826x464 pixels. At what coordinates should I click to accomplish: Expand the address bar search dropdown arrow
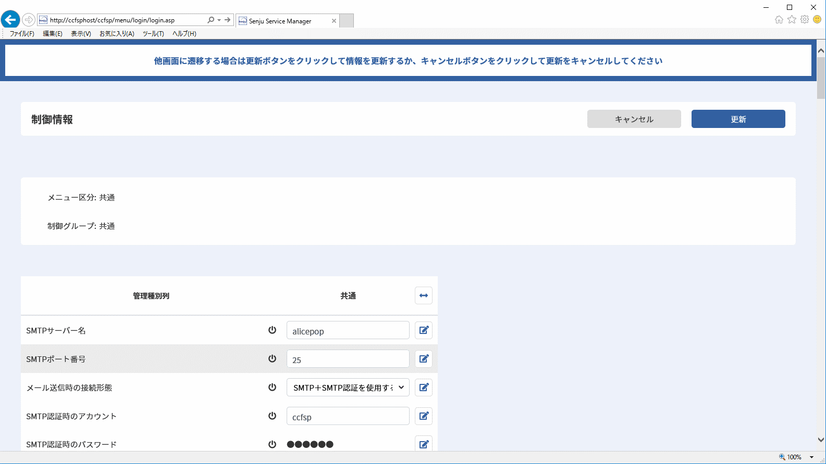click(x=219, y=20)
